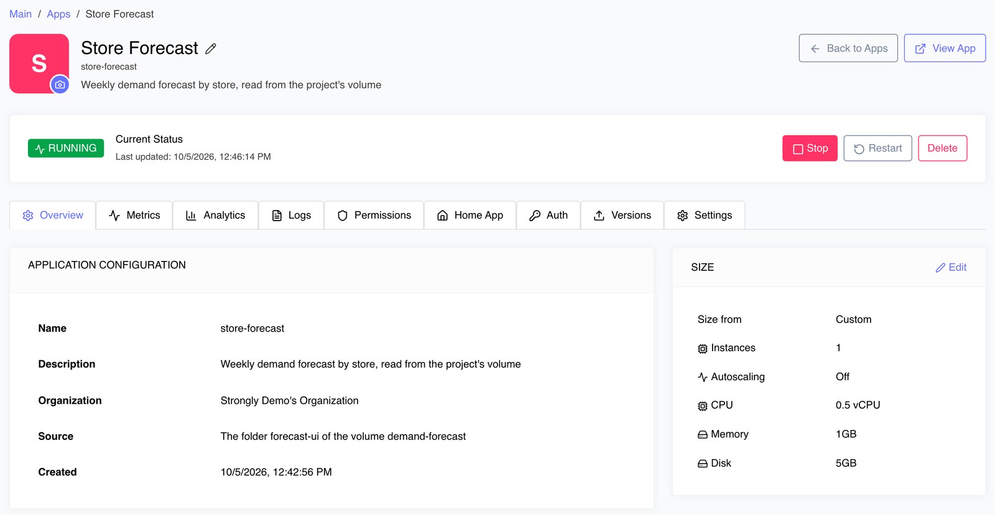Open the Permissions tab
This screenshot has height=515, width=995.
tap(374, 215)
